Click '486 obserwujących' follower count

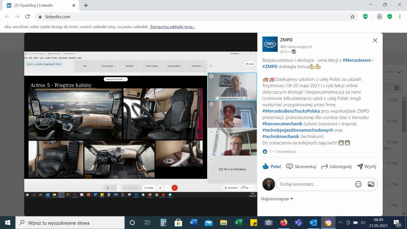[x=296, y=47]
